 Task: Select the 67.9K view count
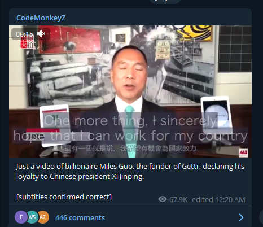[x=178, y=199]
